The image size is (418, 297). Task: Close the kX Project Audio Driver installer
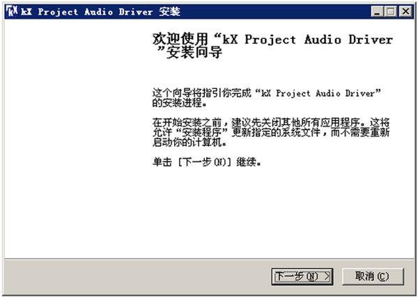point(405,12)
